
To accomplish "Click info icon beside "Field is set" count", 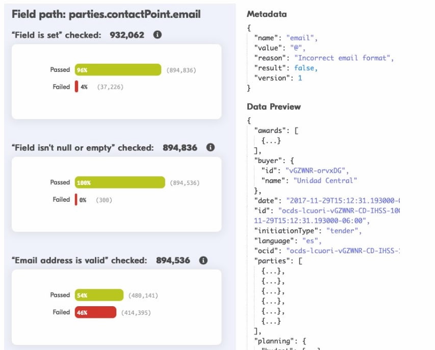I will pyautogui.click(x=158, y=35).
